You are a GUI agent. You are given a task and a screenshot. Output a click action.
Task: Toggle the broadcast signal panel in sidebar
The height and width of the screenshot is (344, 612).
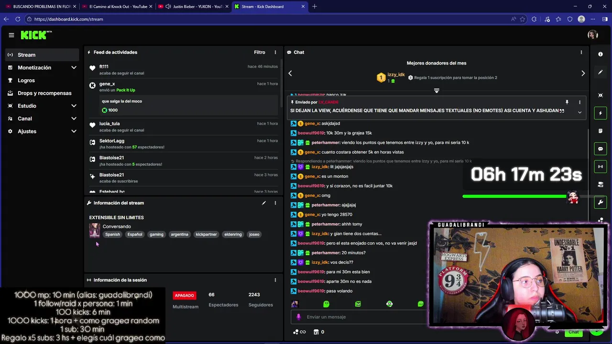coord(601,166)
